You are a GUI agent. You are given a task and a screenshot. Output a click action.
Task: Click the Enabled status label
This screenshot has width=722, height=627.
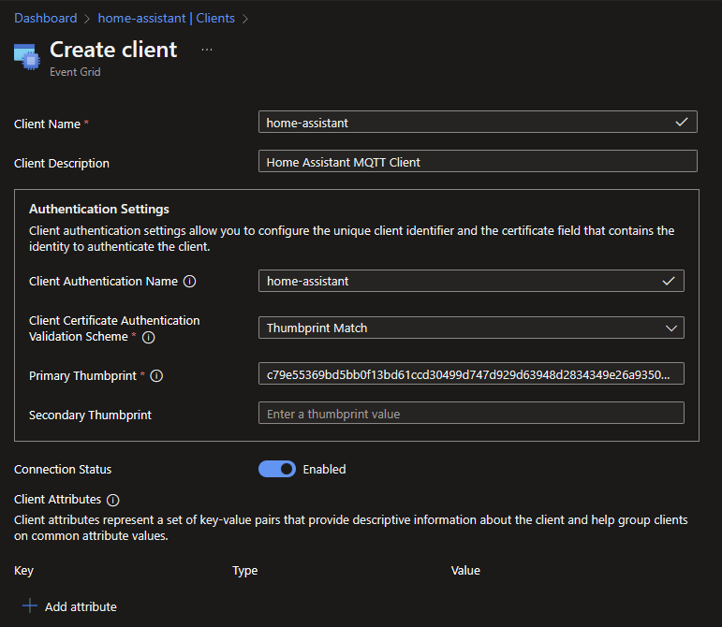point(324,469)
